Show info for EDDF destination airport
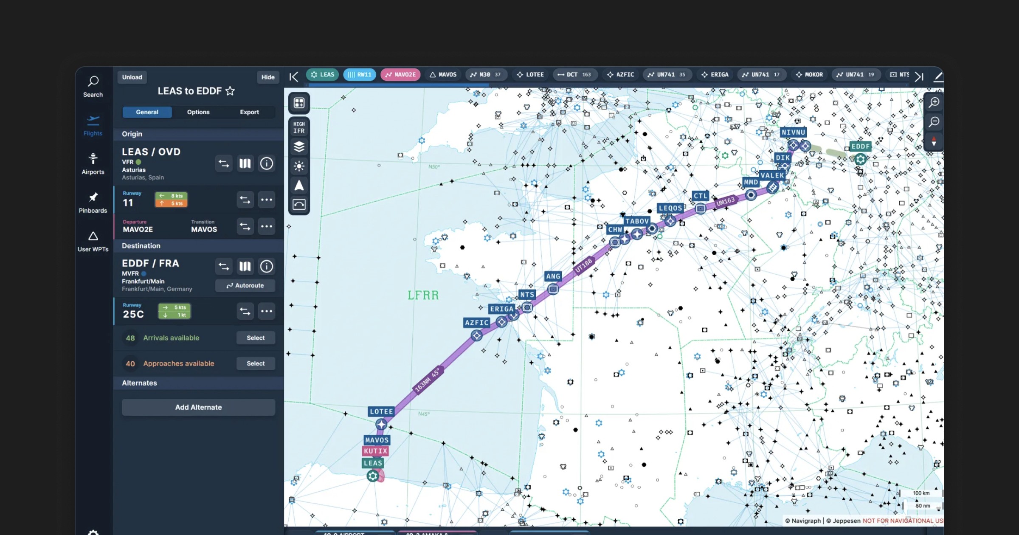The height and width of the screenshot is (535, 1019). click(x=266, y=266)
